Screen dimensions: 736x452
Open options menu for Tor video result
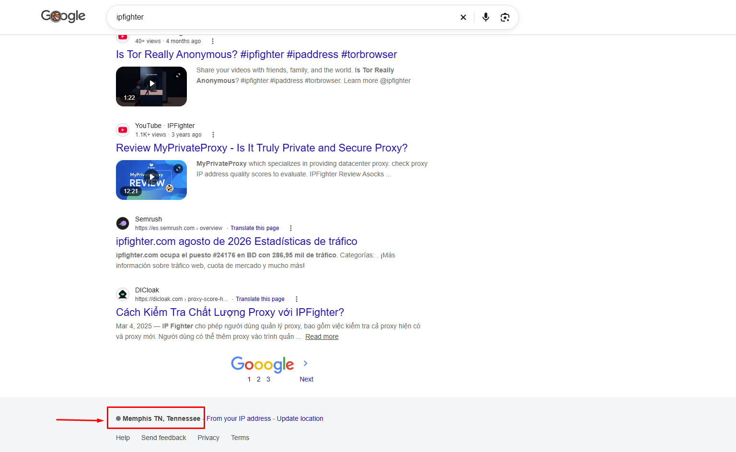(x=213, y=41)
